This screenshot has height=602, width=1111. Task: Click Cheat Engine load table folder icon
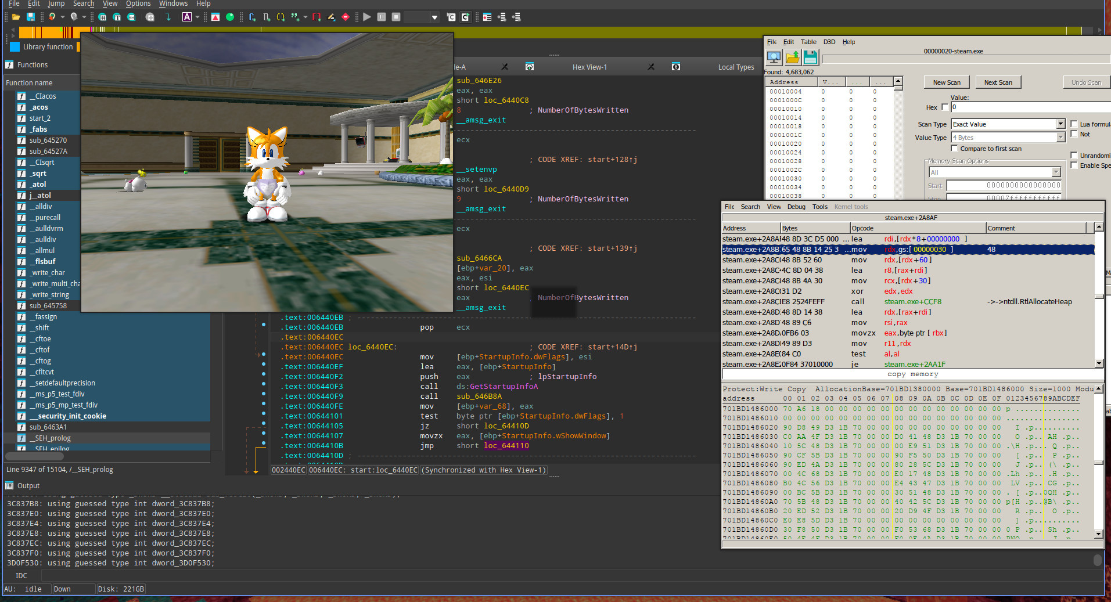(793, 57)
